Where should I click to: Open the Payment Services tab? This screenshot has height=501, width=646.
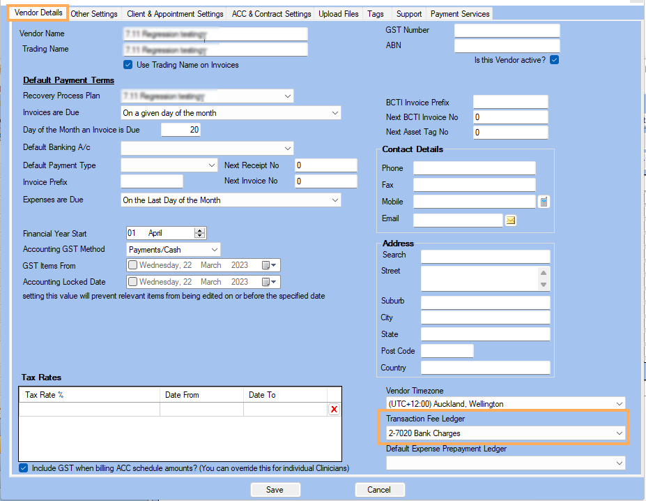[460, 14]
